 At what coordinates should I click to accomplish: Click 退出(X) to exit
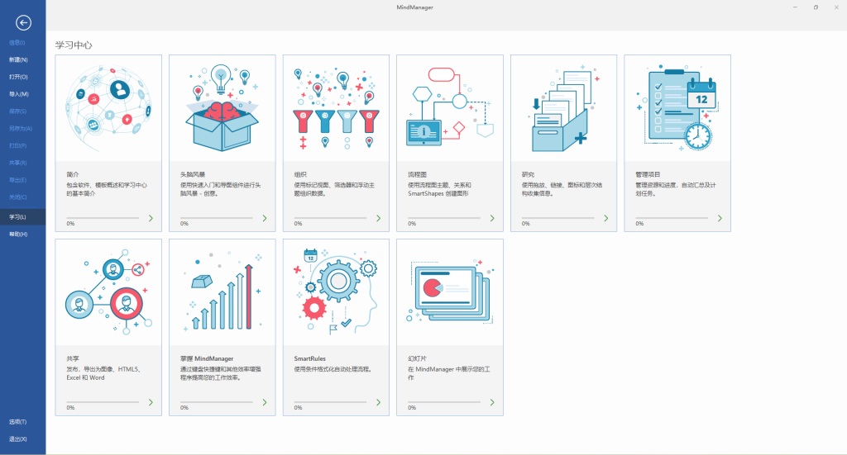pyautogui.click(x=18, y=439)
